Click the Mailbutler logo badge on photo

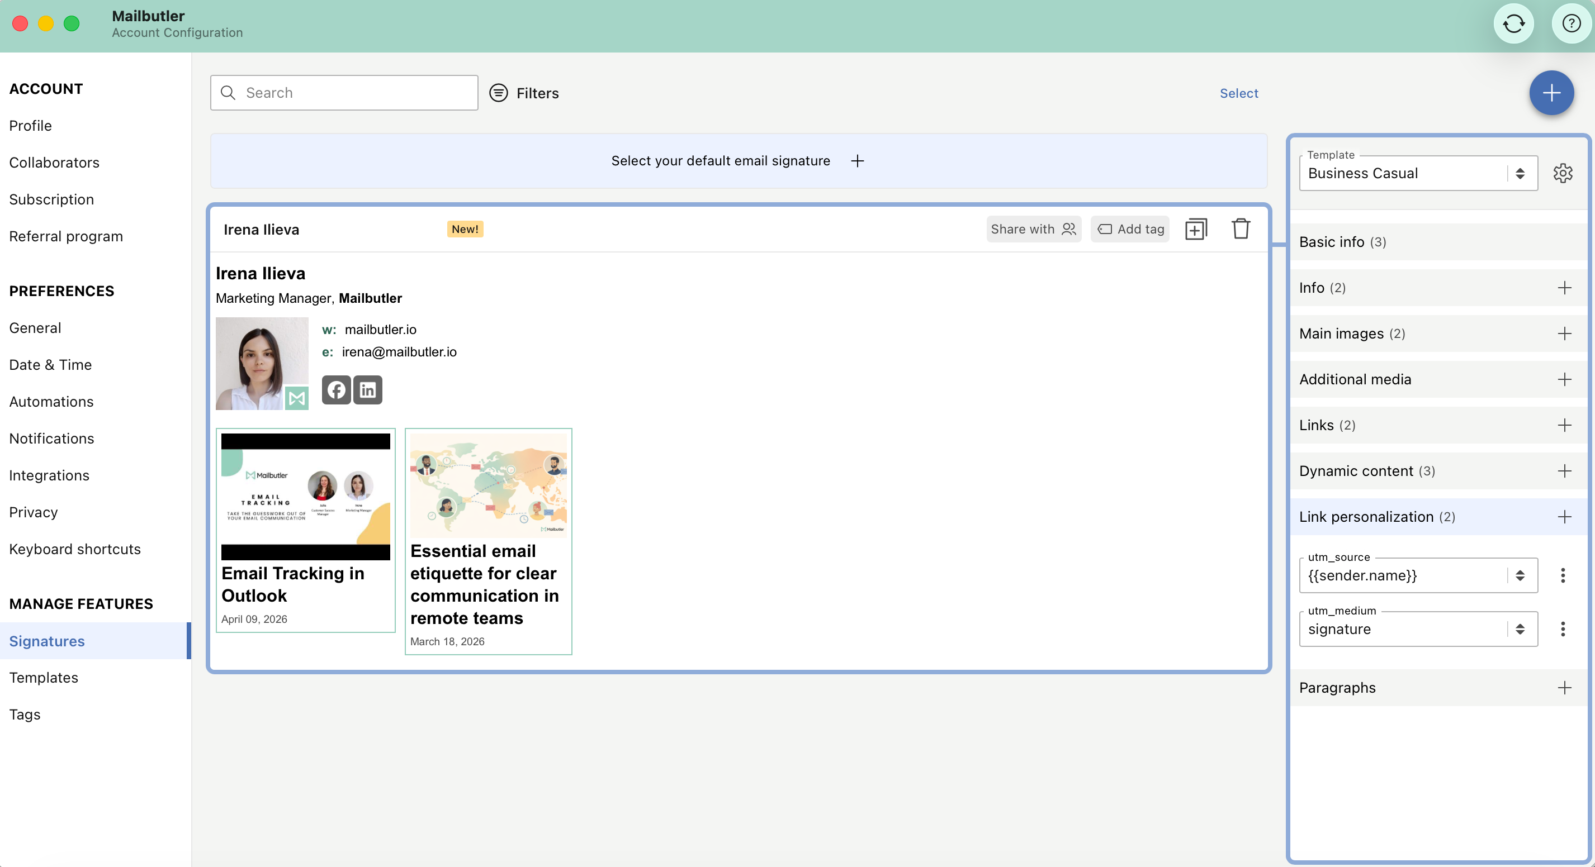(x=297, y=398)
